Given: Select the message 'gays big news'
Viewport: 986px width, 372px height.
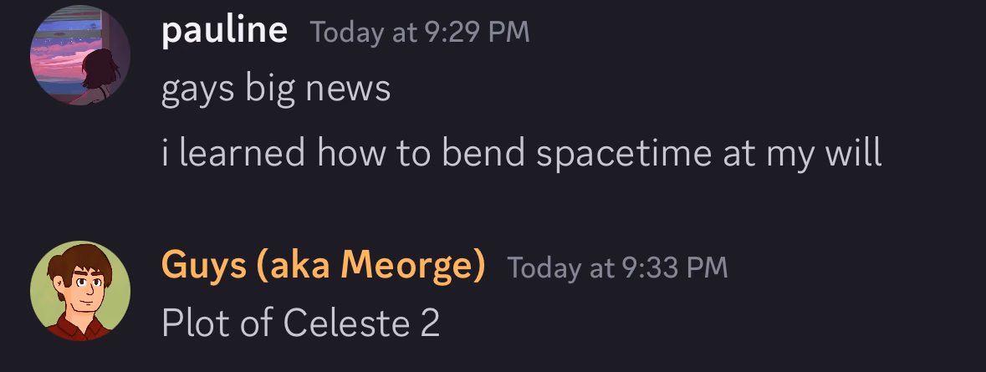Looking at the screenshot, I should 276,89.
